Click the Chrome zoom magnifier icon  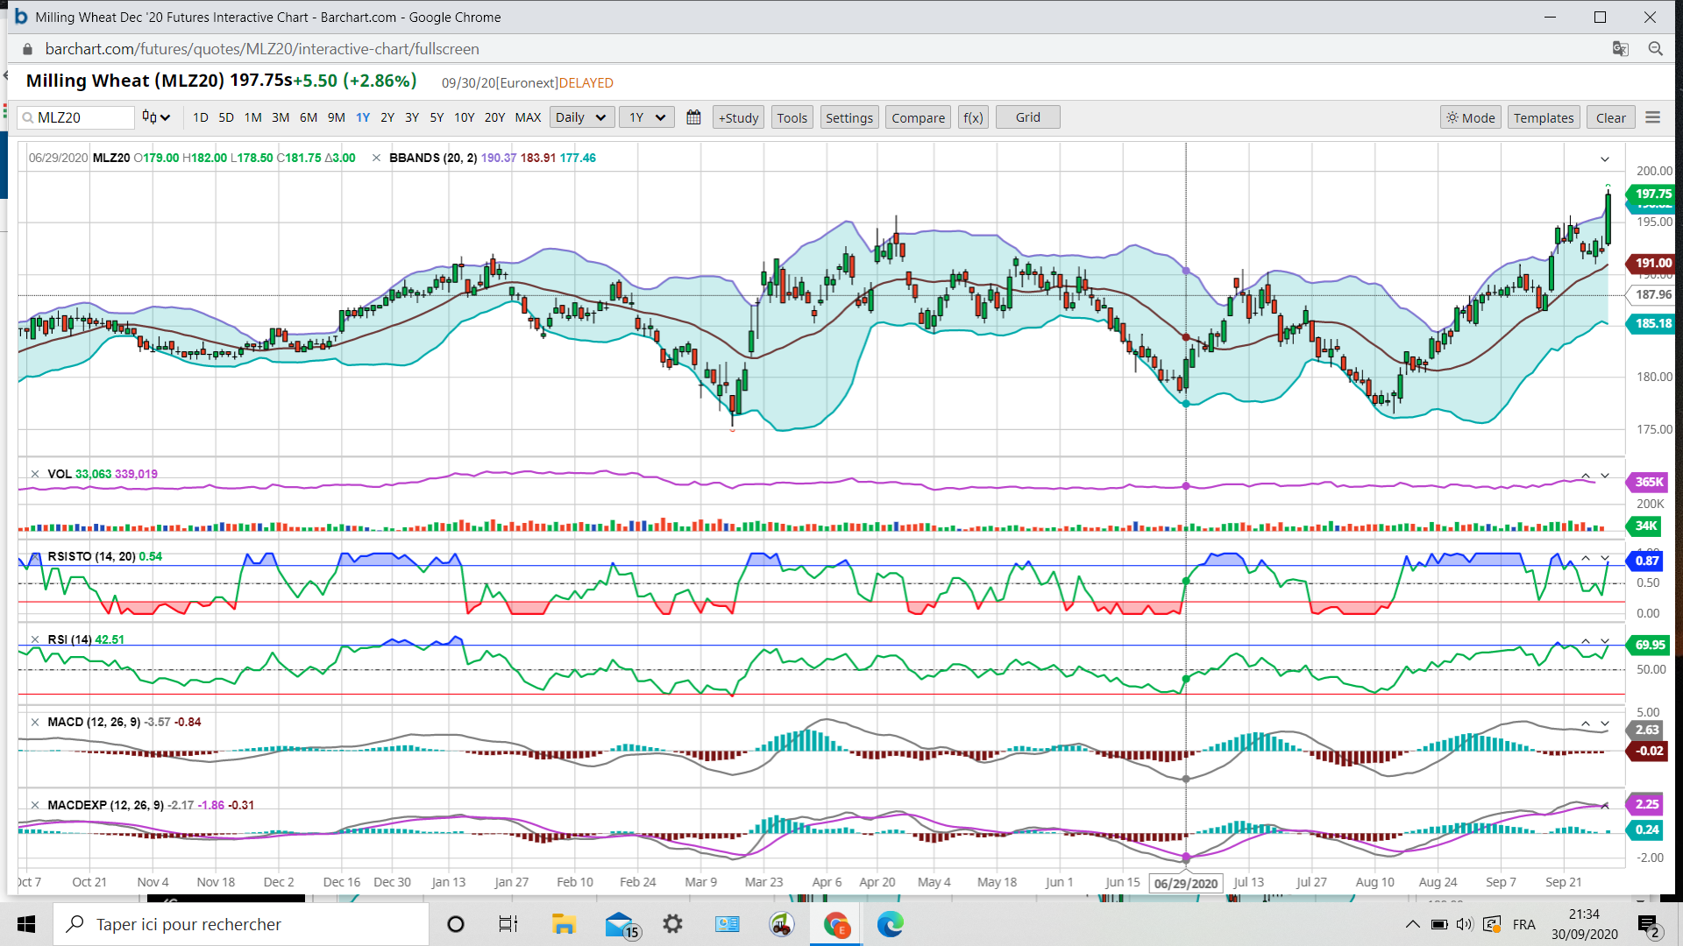coord(1655,49)
